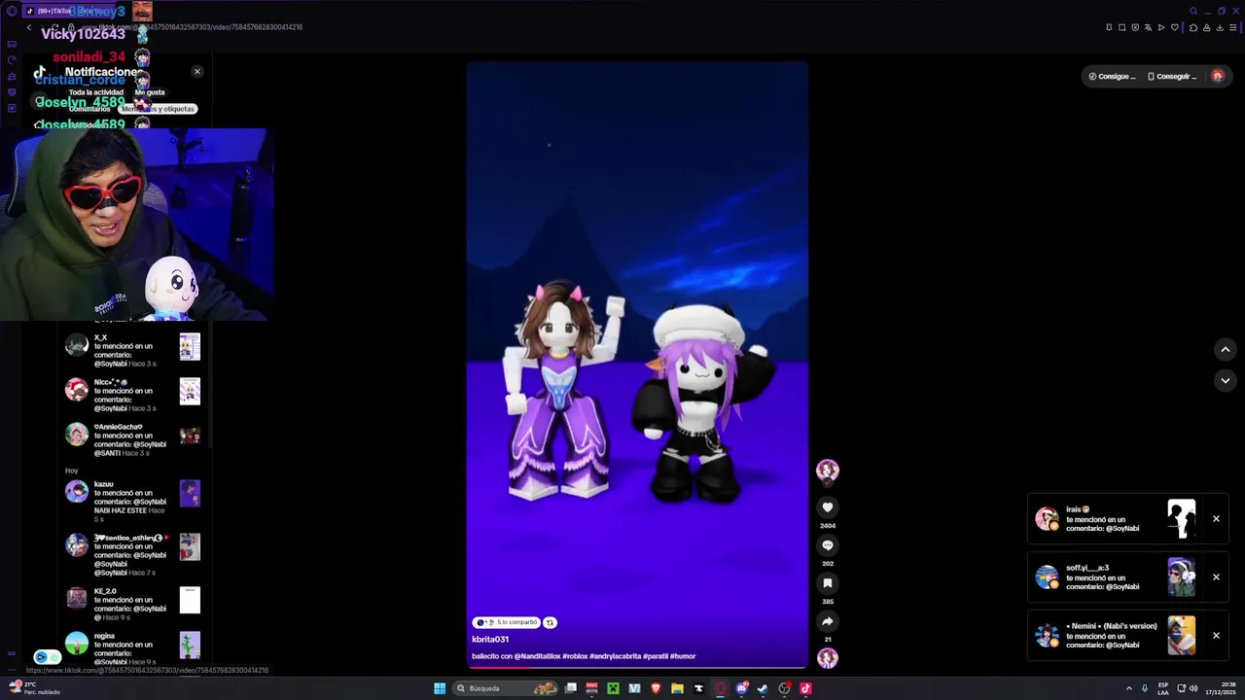Open the Windows Start button
1245x700 pixels.
tap(440, 688)
